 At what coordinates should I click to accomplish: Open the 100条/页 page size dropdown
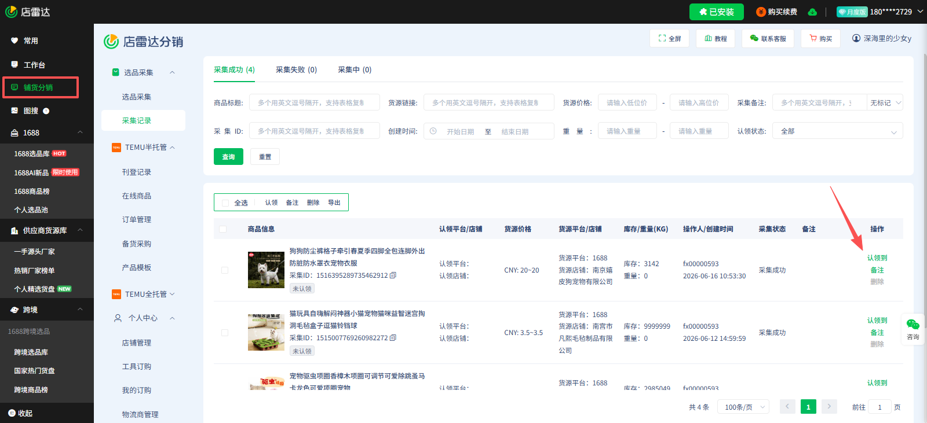point(743,407)
